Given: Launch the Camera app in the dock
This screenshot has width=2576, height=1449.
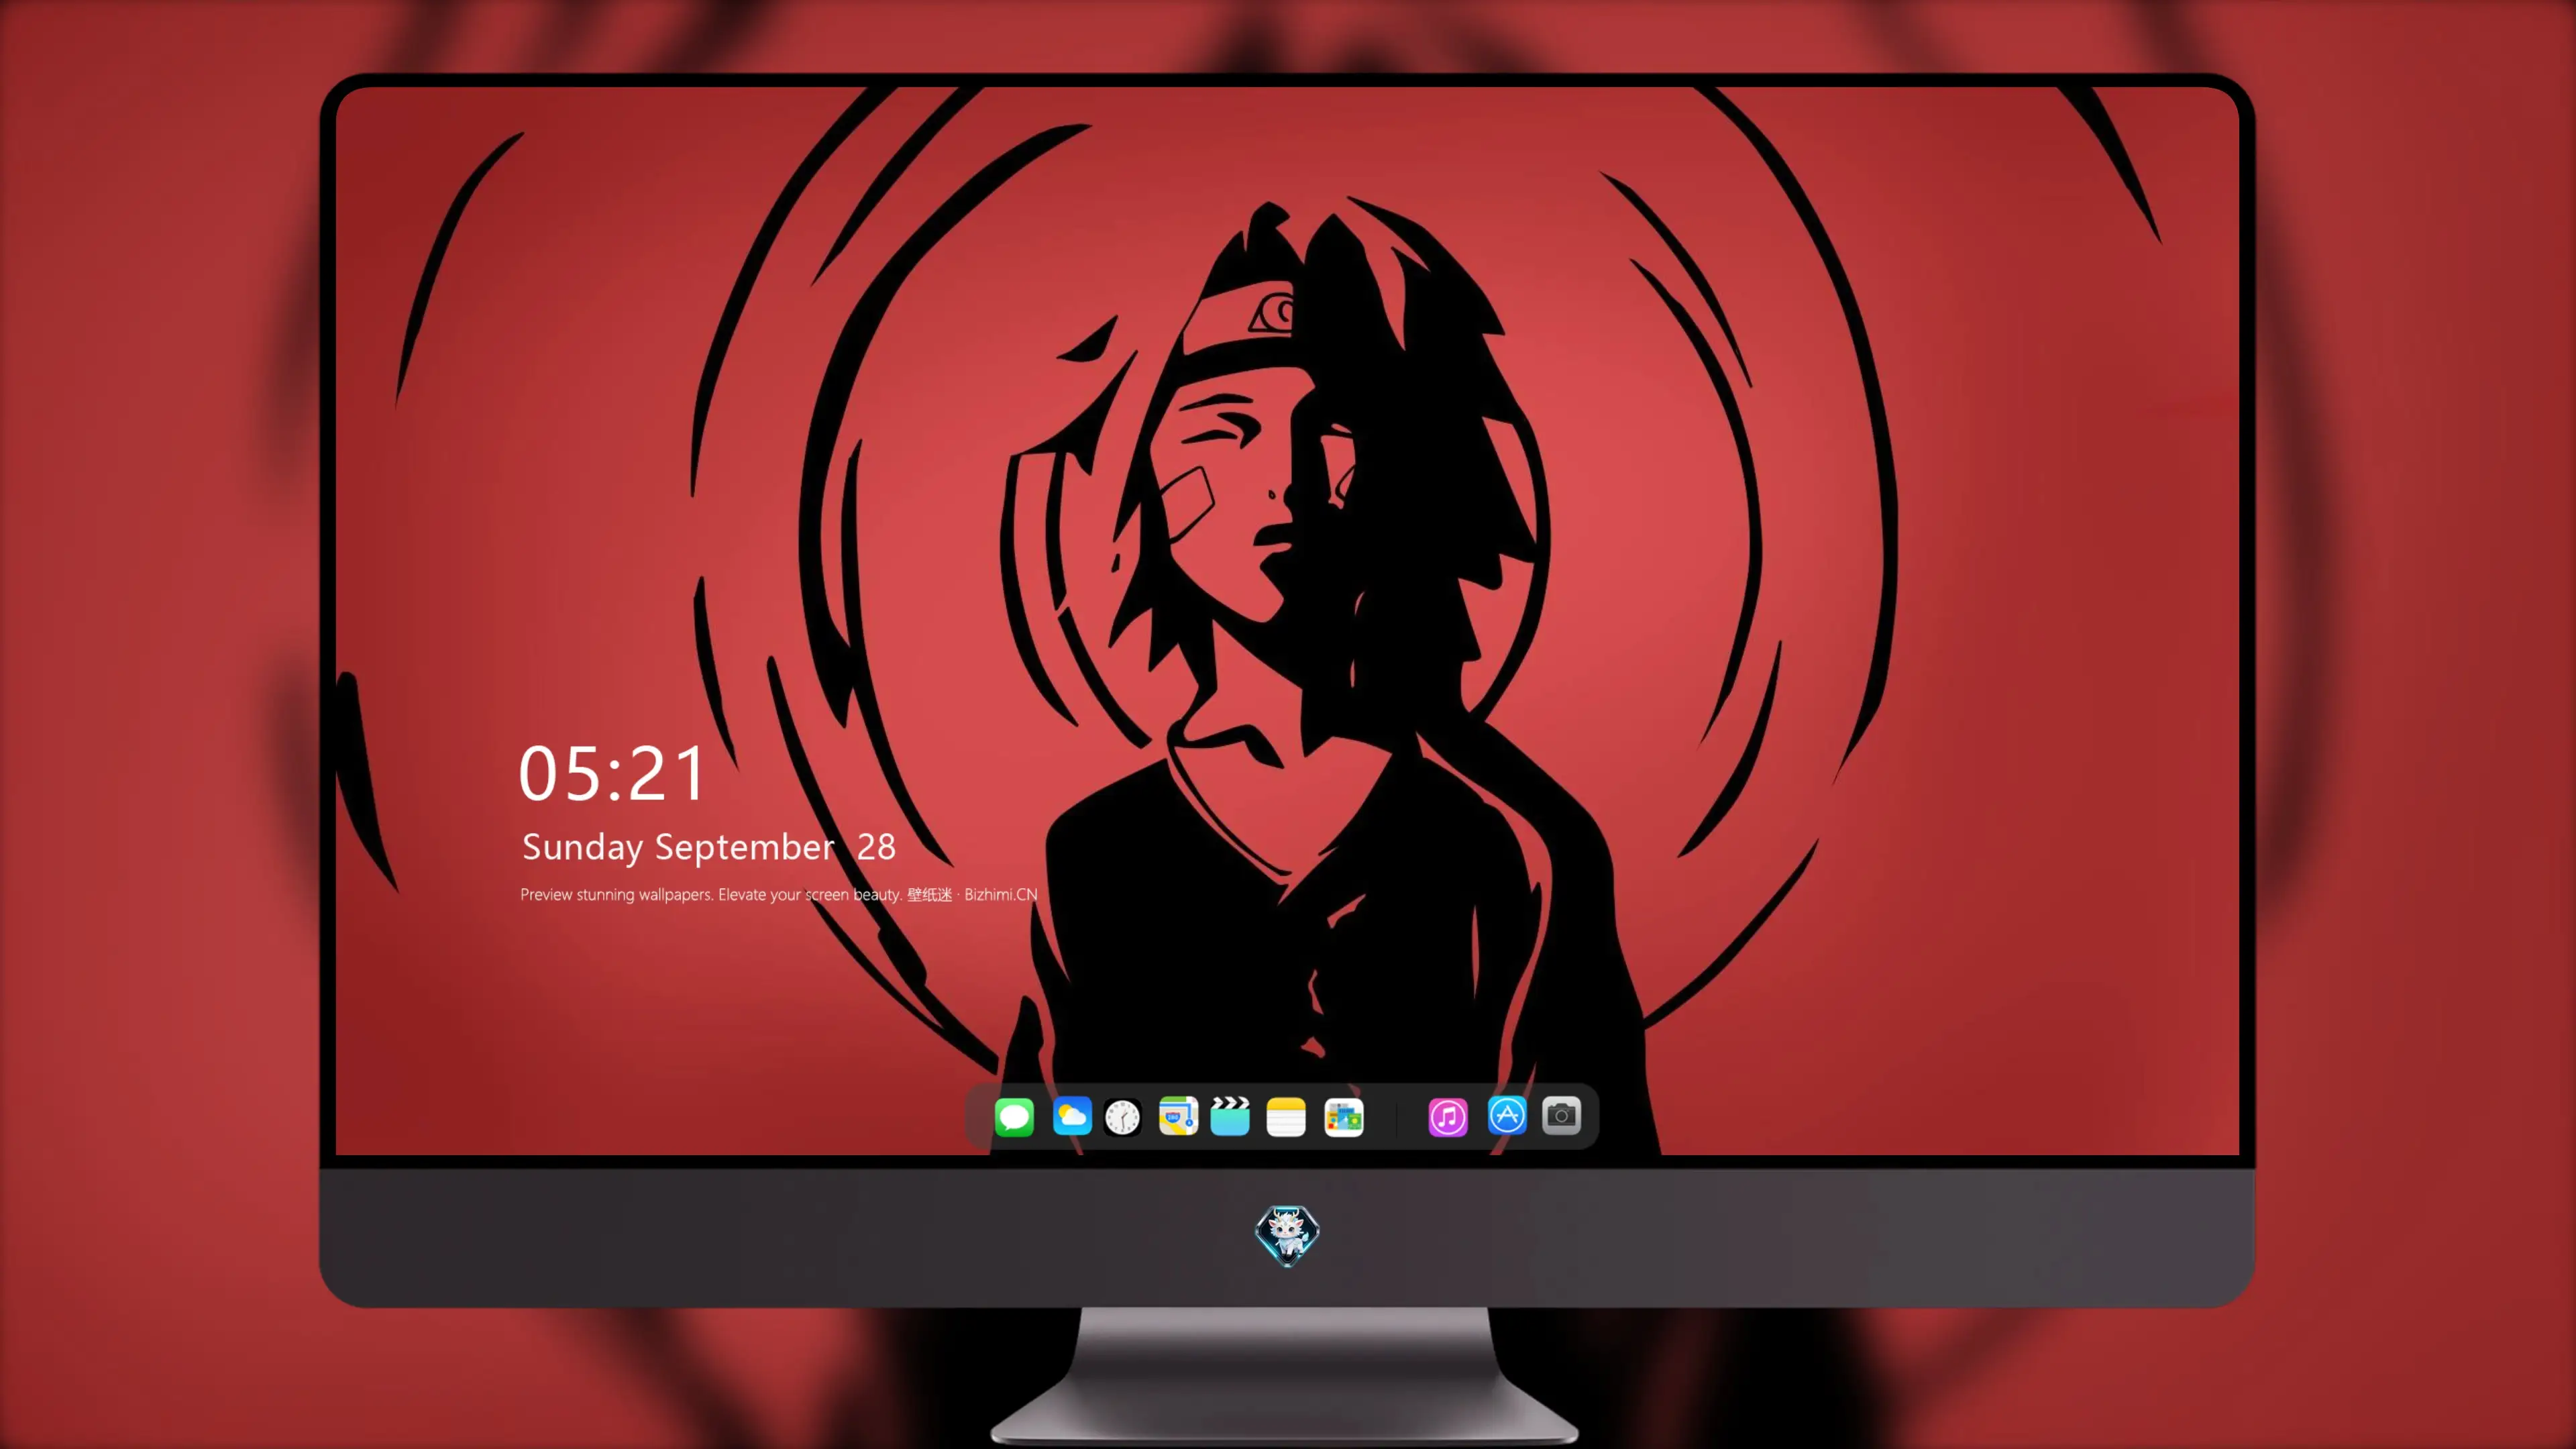Looking at the screenshot, I should (x=1561, y=1116).
